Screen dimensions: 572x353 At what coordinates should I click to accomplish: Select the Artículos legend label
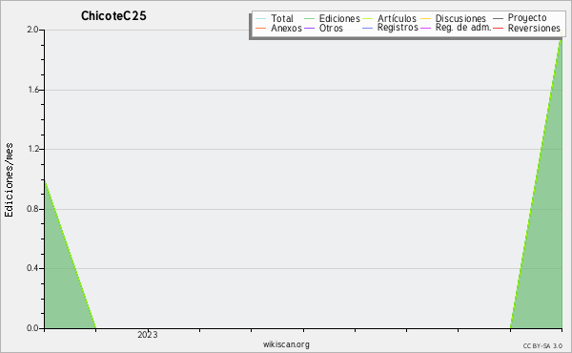click(x=397, y=18)
